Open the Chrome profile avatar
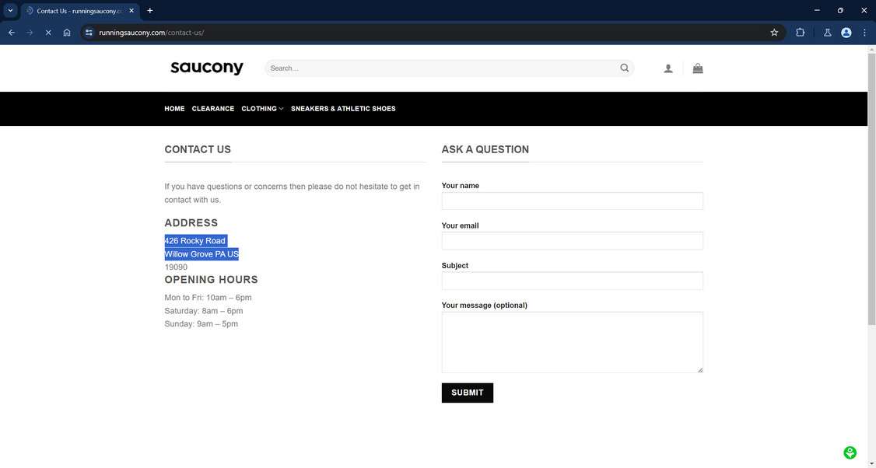876x468 pixels. [846, 33]
